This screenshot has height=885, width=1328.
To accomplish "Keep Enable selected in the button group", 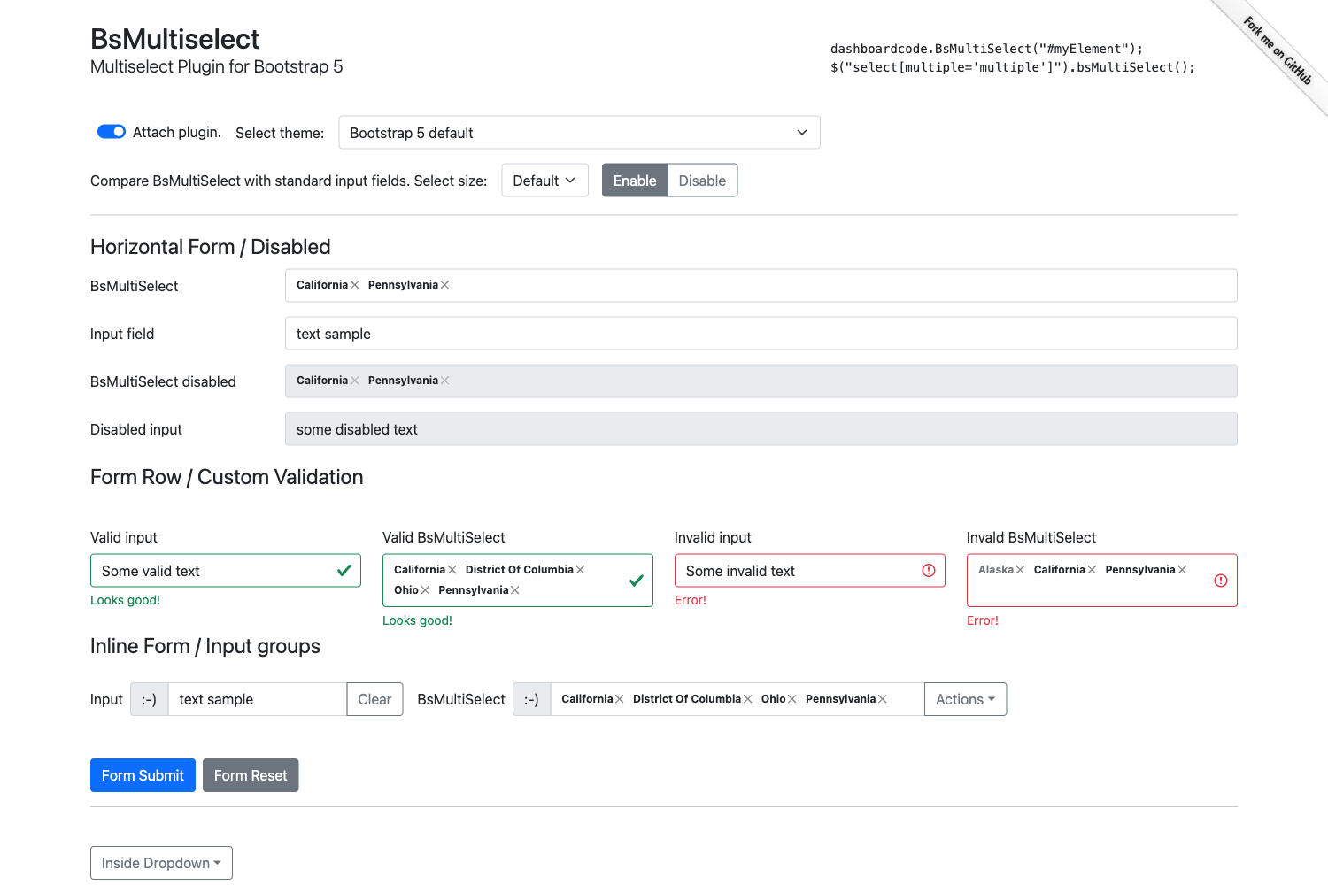I will (x=634, y=180).
